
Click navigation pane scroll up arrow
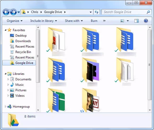click(38, 27)
